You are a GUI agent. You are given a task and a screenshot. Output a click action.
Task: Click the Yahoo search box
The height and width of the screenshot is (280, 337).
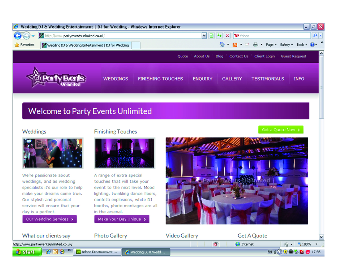click(272, 36)
